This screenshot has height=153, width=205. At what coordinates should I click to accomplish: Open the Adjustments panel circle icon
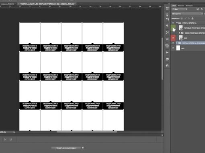pos(167,66)
